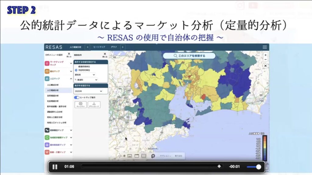This screenshot has height=175, width=312.
Task: Click the X button below map zoom controls
Action: (x=265, y=66)
